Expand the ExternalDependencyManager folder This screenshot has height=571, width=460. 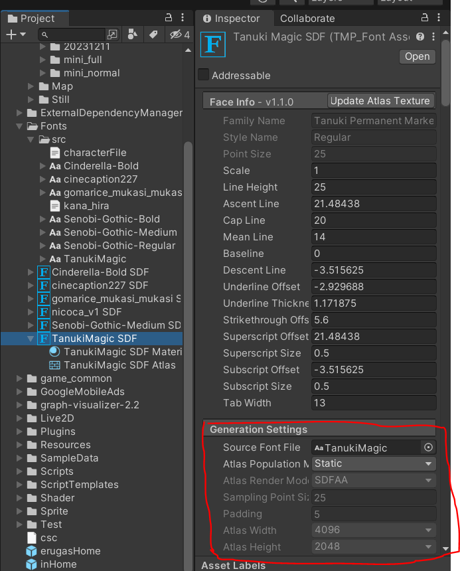coord(19,113)
